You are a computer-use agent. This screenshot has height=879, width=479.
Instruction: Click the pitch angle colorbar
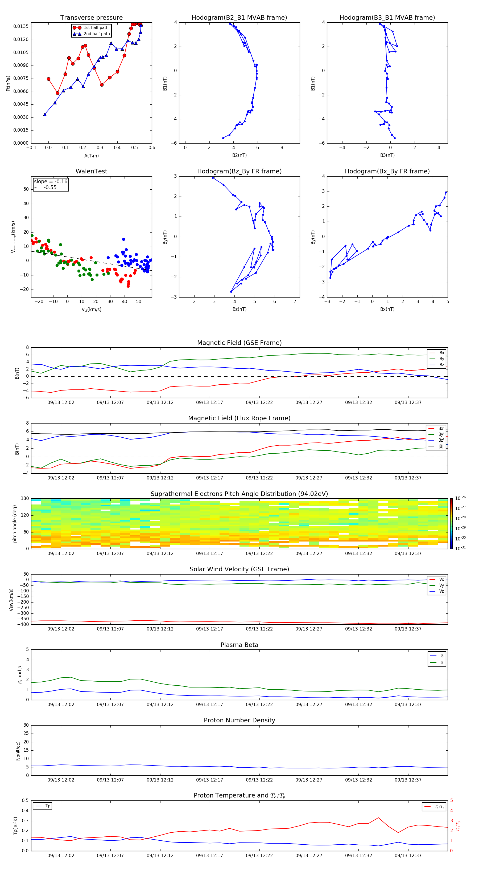[x=451, y=524]
